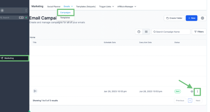Click the green Sent status badge
210x112 pixels.
point(178,92)
